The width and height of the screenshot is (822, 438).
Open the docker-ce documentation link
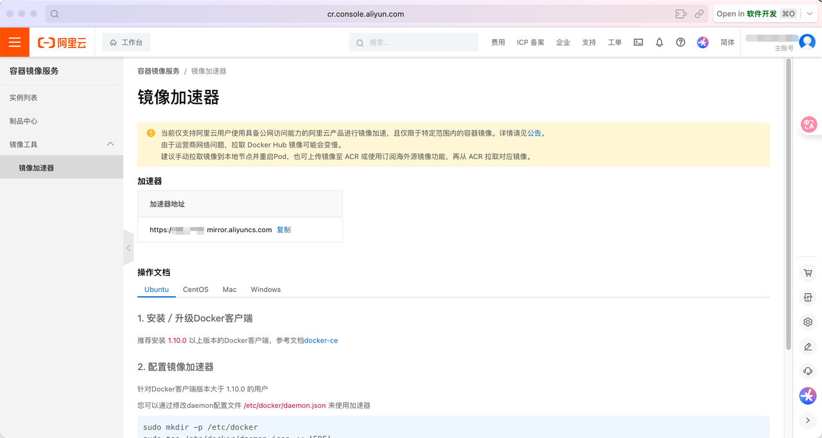click(321, 341)
